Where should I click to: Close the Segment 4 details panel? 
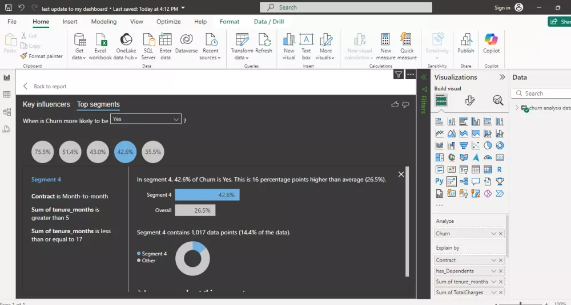401,174
